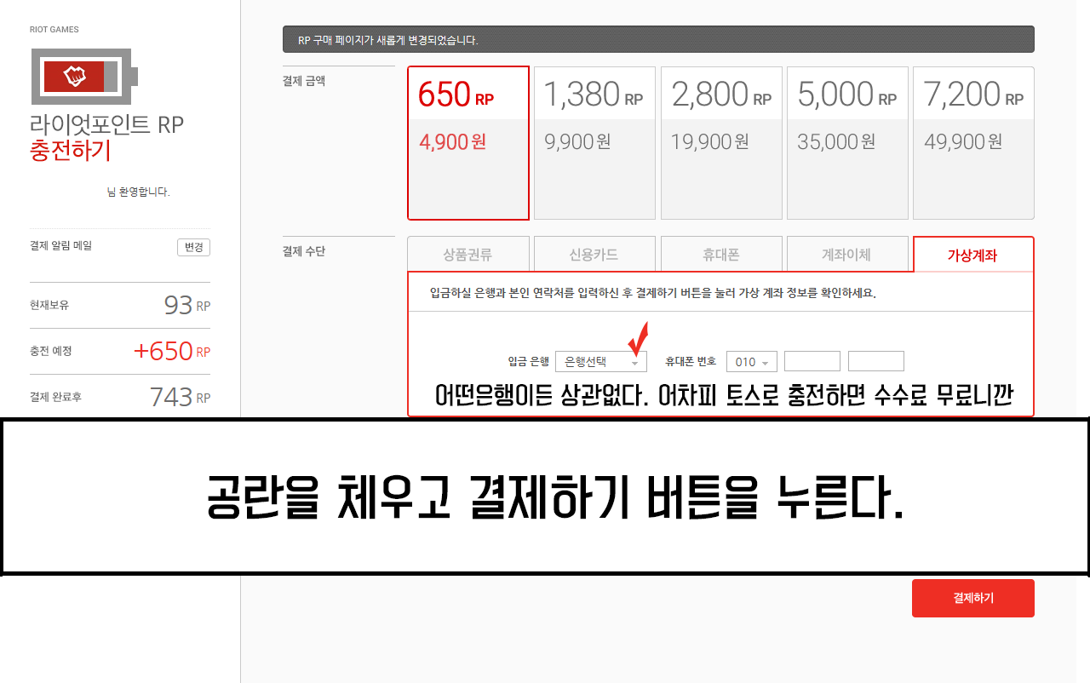The image size is (1090, 683).
Task: Click the 결제 완료후 743 RP value
Action: pyautogui.click(x=180, y=397)
